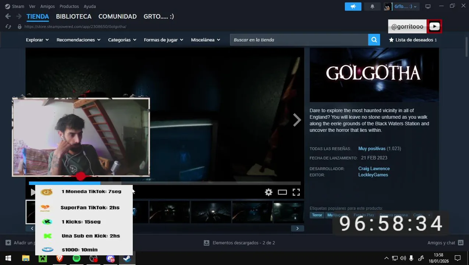The width and height of the screenshot is (469, 265).
Task: Open Windows notification center
Action: click(458, 258)
